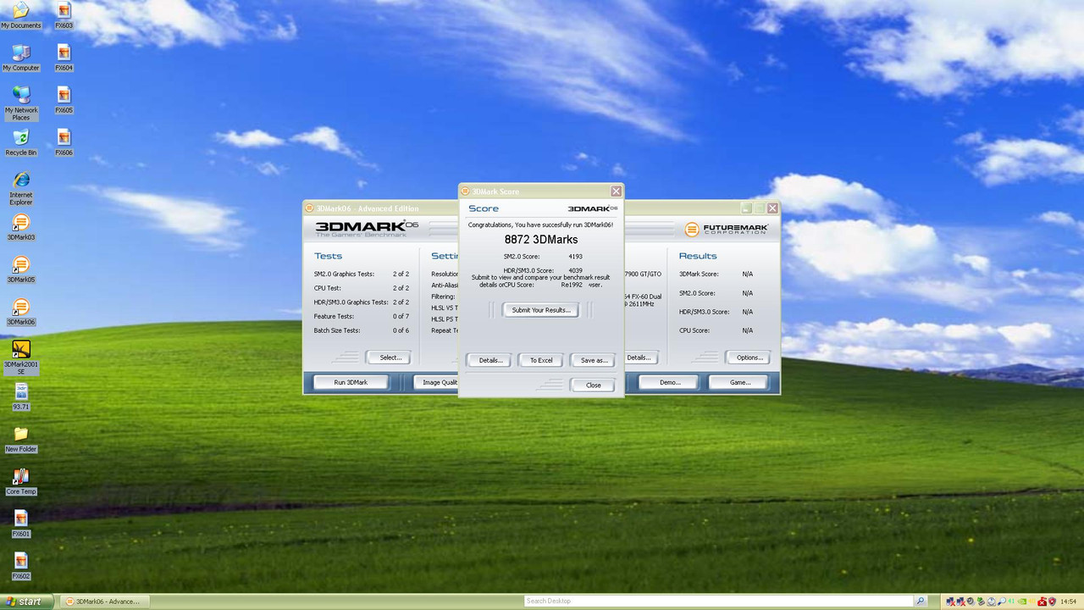Click Run 3DMark in main window

(351, 382)
